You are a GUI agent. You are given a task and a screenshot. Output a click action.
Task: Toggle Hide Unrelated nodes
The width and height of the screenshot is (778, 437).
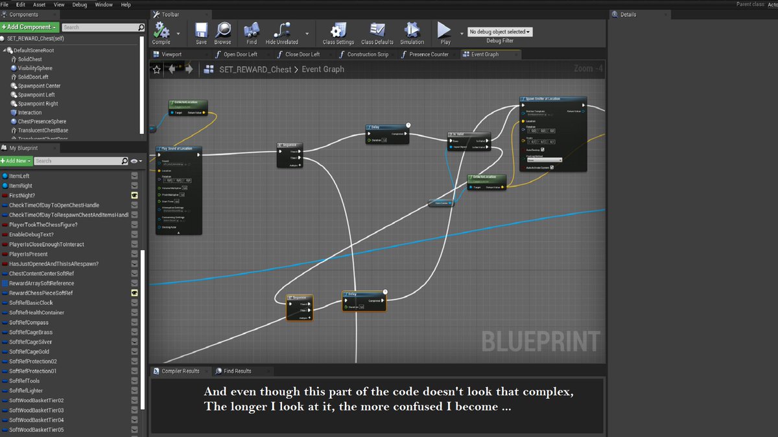point(282,33)
